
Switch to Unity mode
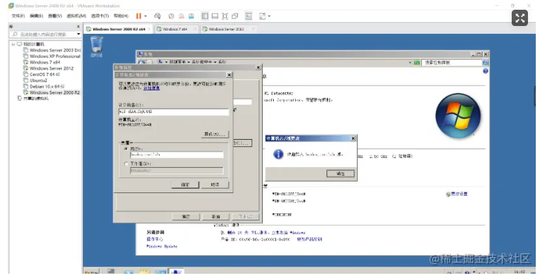(235, 16)
